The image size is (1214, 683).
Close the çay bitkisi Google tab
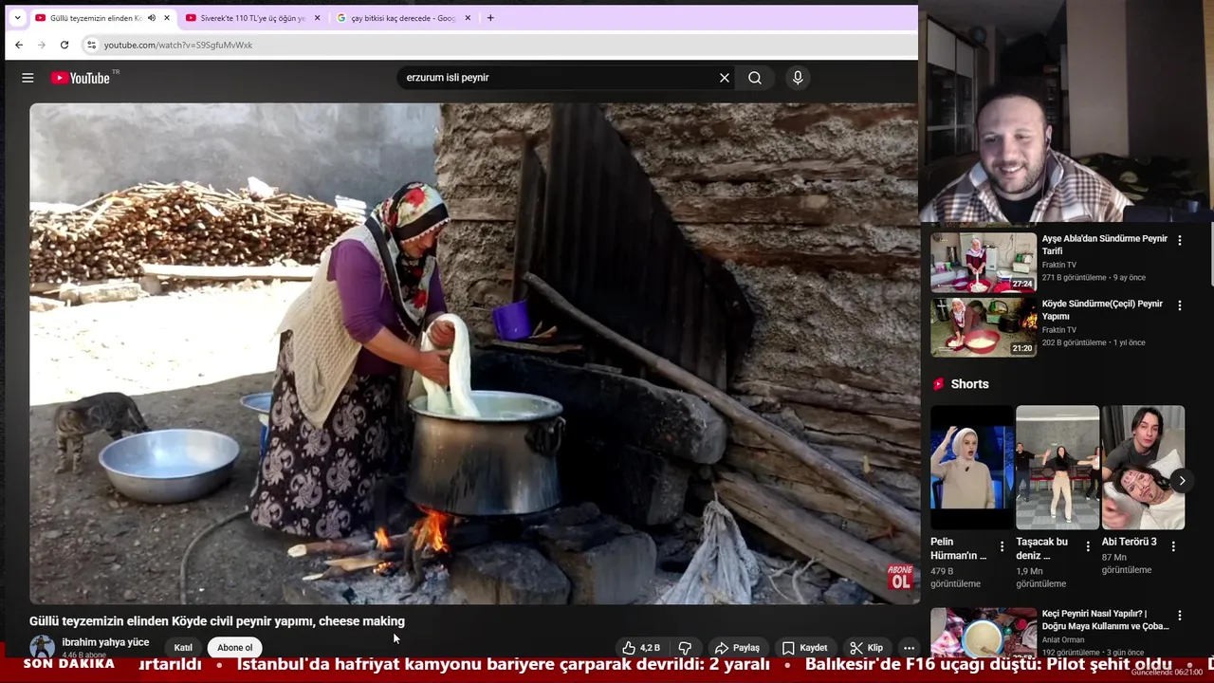(x=468, y=18)
